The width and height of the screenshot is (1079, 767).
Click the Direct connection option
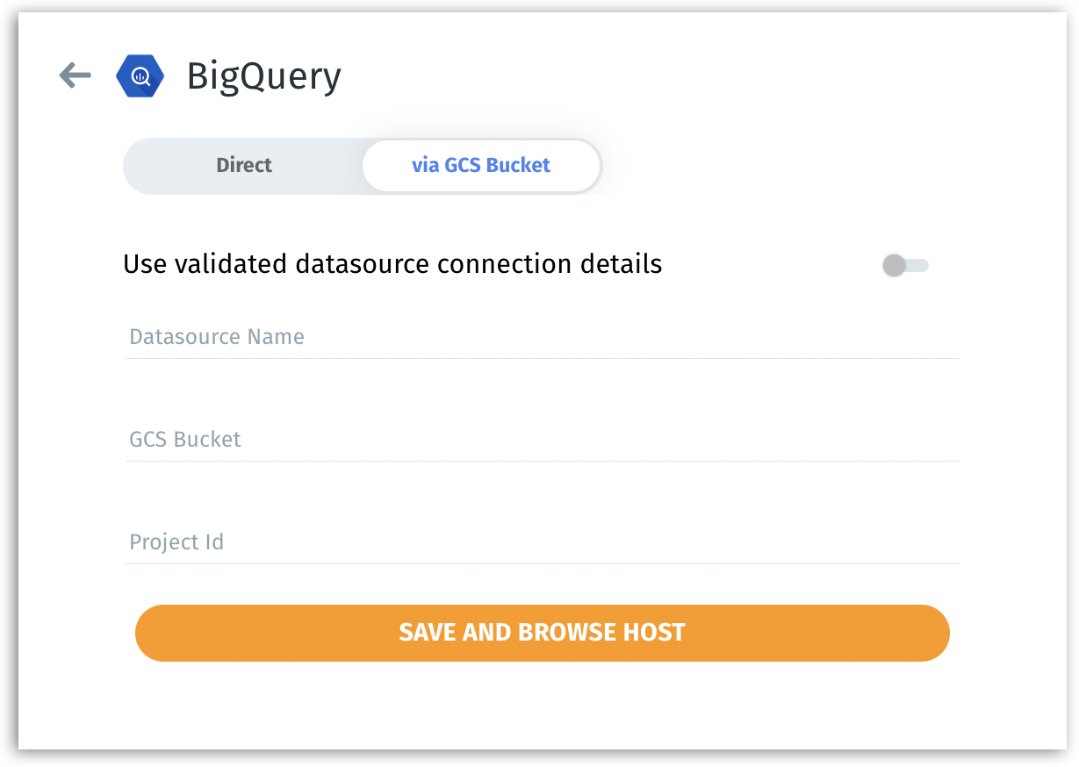tap(243, 165)
